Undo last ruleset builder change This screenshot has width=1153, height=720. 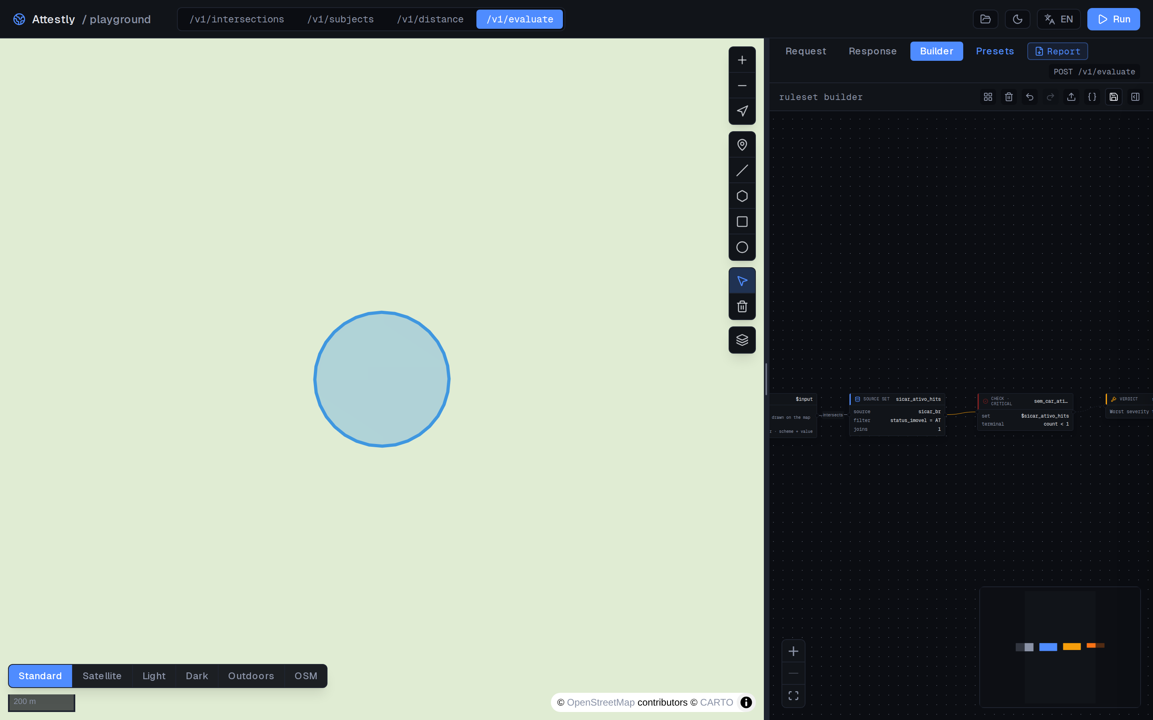[1030, 97]
